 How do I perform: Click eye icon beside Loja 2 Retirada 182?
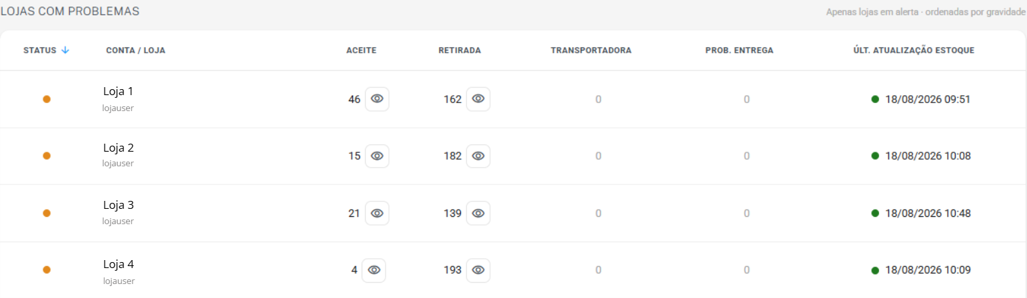tap(478, 156)
